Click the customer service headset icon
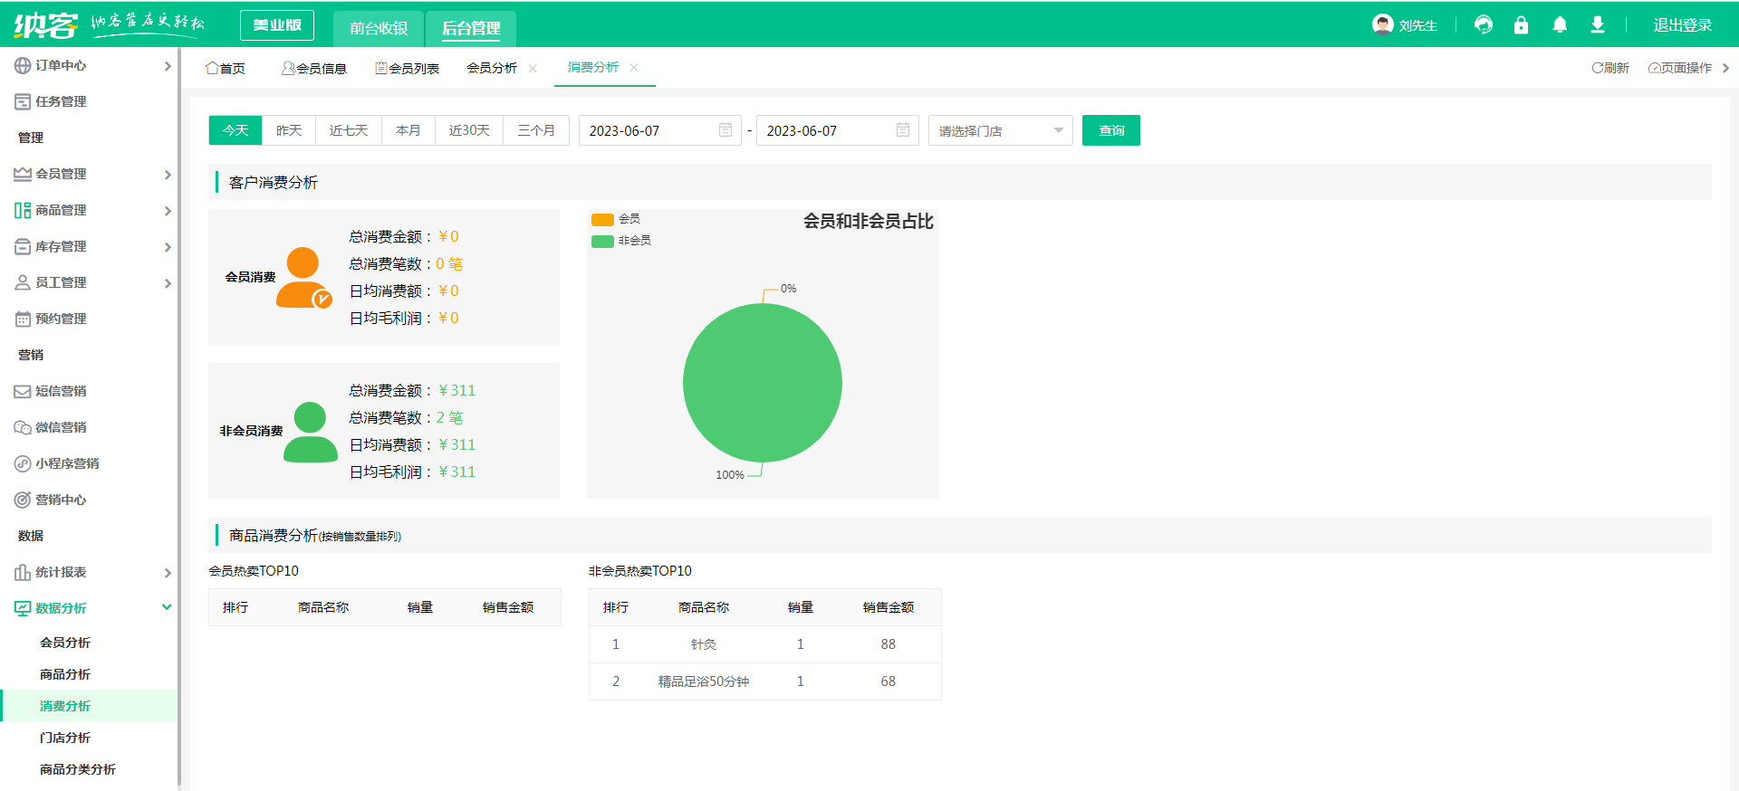This screenshot has height=791, width=1739. pyautogui.click(x=1484, y=24)
